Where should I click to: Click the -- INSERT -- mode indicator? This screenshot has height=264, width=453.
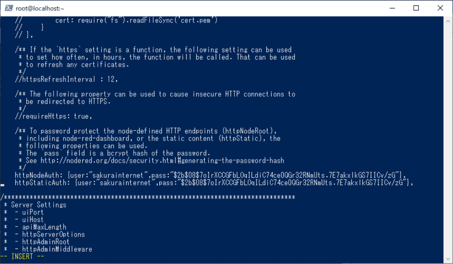point(22,256)
